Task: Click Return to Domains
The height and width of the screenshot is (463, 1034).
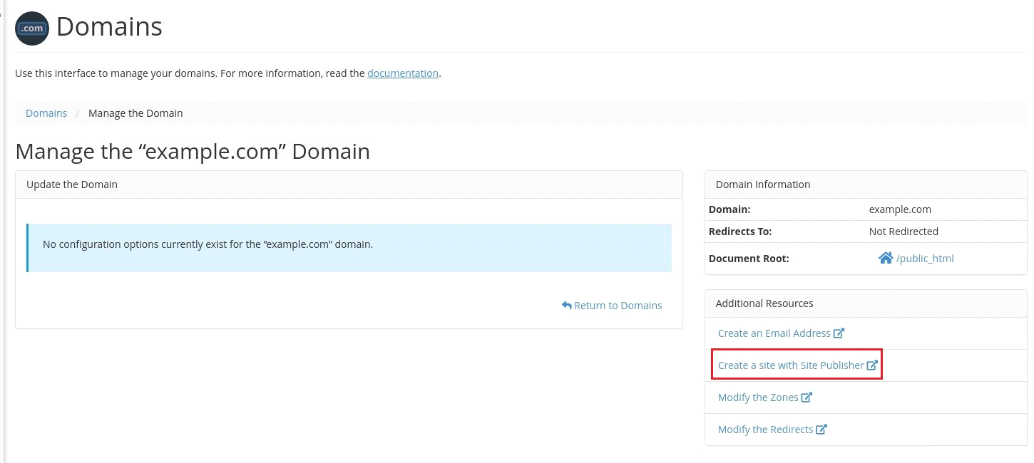Action: click(x=618, y=305)
